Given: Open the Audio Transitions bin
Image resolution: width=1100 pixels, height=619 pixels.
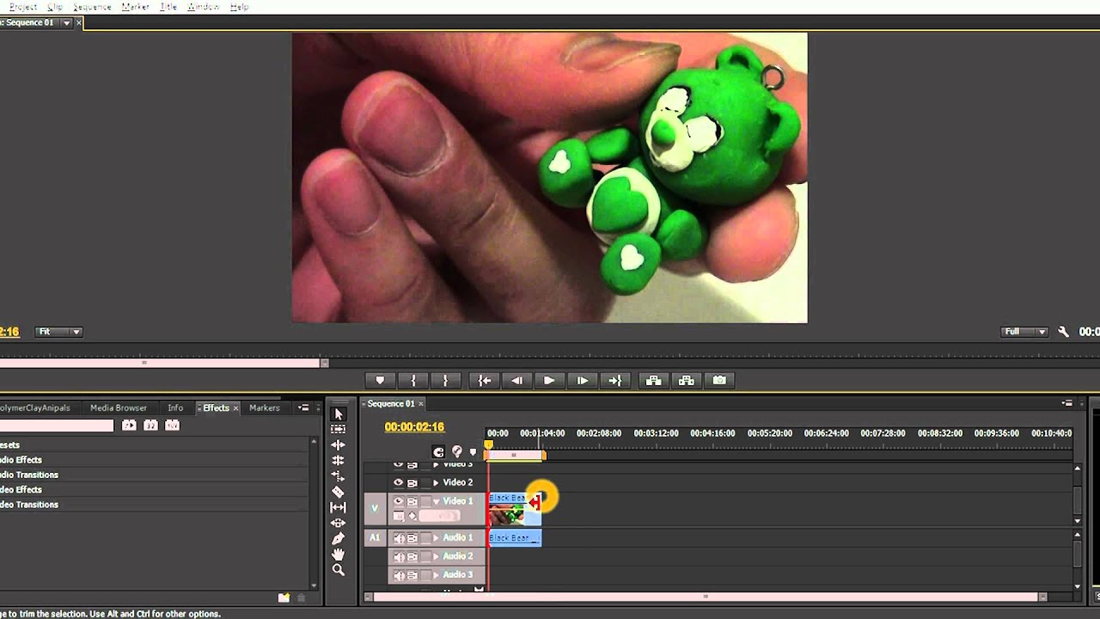Looking at the screenshot, I should [29, 475].
